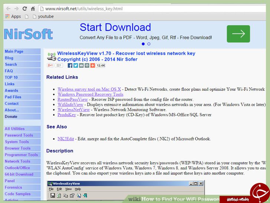The width and height of the screenshot is (270, 203).
Task: Click Copy icon in WirelessKeyView toolbar
Action: pyautogui.click(x=66, y=196)
